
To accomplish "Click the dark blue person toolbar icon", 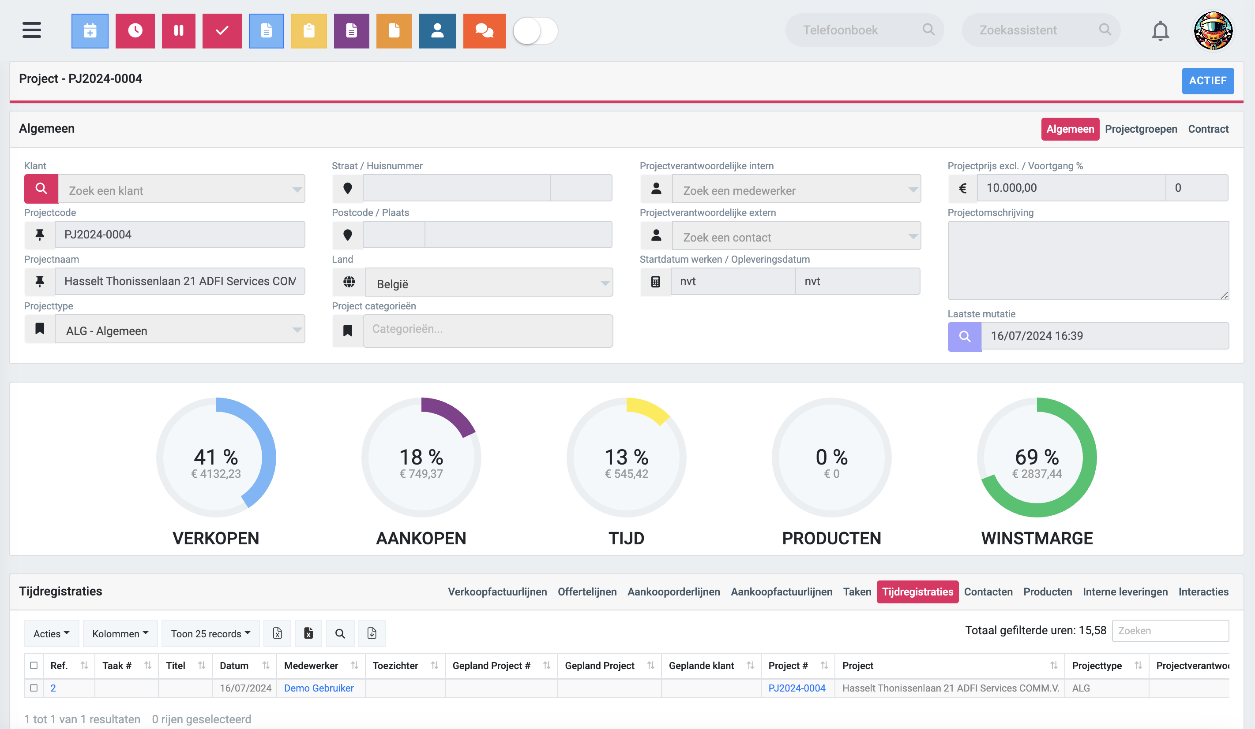I will (x=437, y=31).
